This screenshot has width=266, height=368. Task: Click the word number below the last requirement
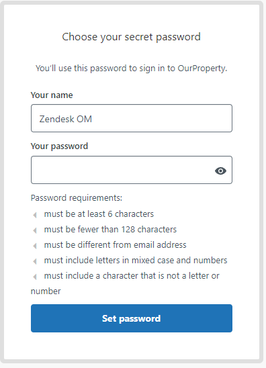tap(46, 291)
